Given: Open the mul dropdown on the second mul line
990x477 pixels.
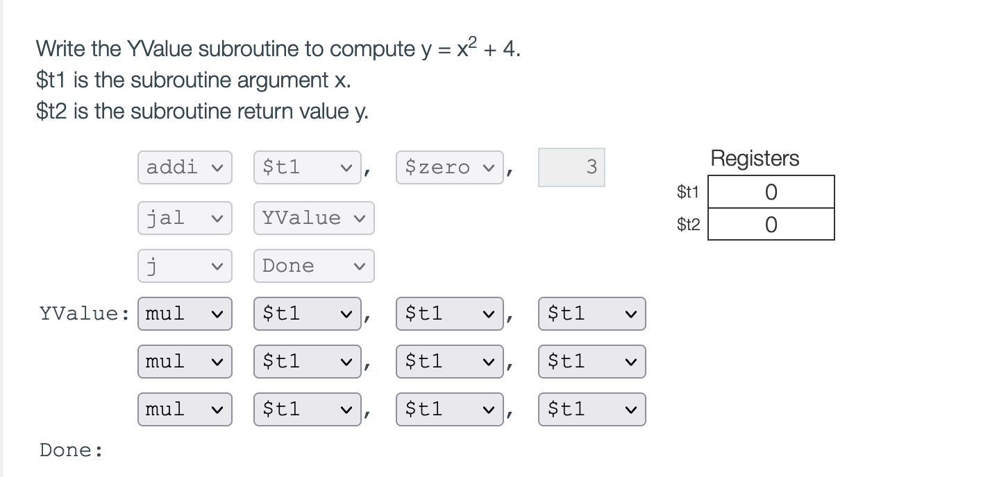Looking at the screenshot, I should (x=185, y=361).
